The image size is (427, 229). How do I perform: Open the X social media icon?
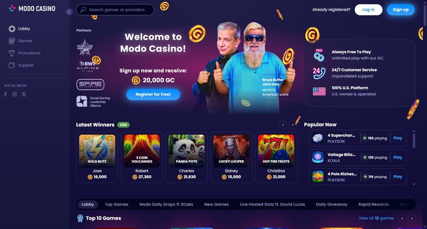tap(23, 94)
